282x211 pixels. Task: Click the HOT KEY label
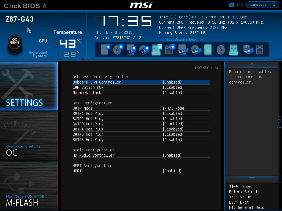pos(202,68)
